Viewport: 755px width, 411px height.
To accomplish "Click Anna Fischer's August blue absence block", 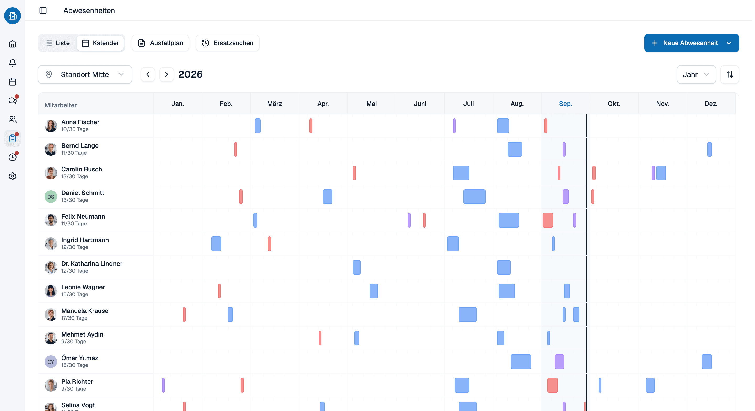I will tap(503, 126).
